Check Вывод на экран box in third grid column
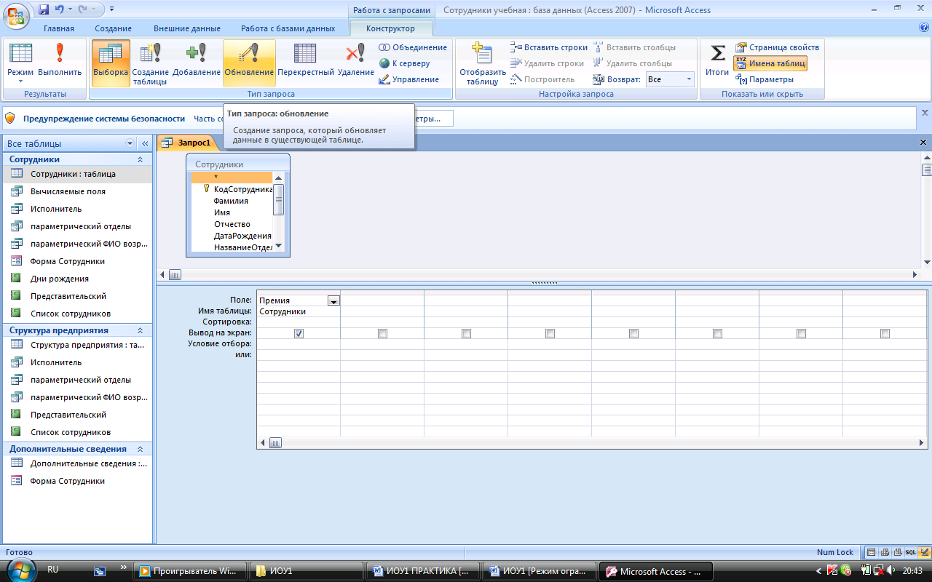This screenshot has width=932, height=582. tap(466, 333)
